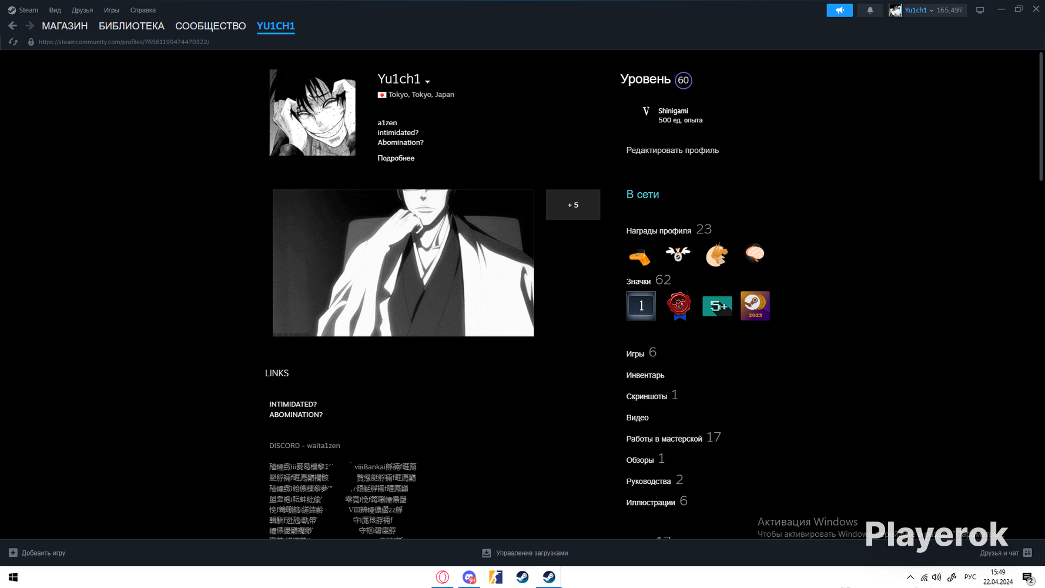Open the megaphone announcements button
Image resolution: width=1045 pixels, height=588 pixels.
coord(839,10)
